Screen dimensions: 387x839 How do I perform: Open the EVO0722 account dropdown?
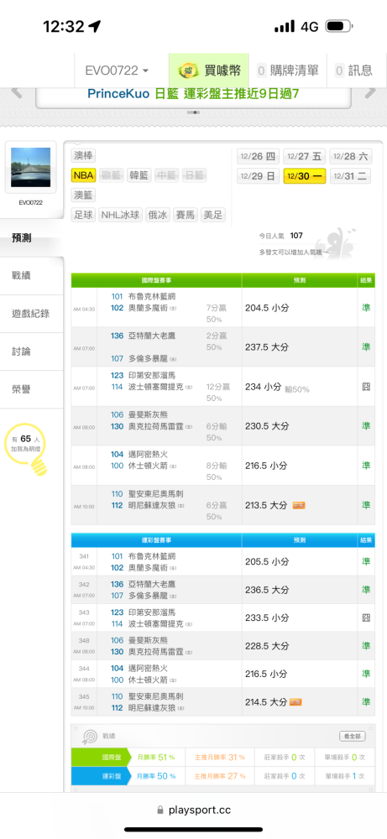tap(118, 70)
